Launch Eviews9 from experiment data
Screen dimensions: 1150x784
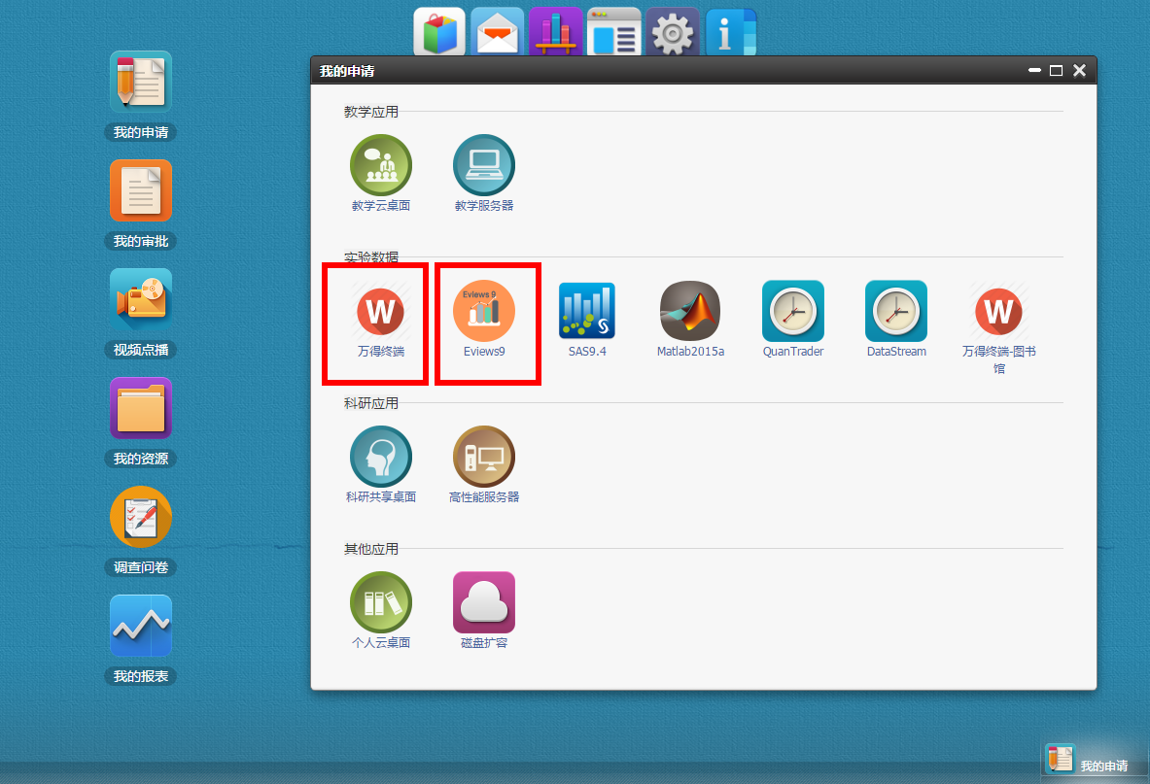[484, 312]
